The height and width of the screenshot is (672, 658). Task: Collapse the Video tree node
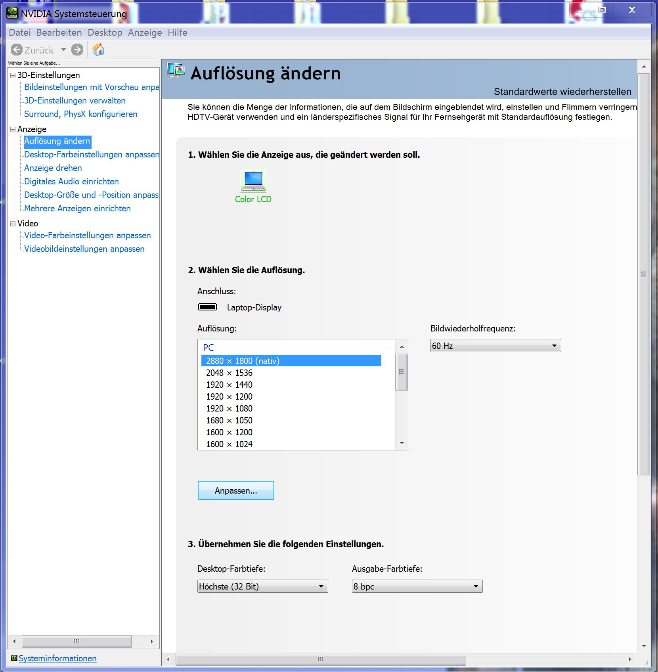[x=13, y=224]
